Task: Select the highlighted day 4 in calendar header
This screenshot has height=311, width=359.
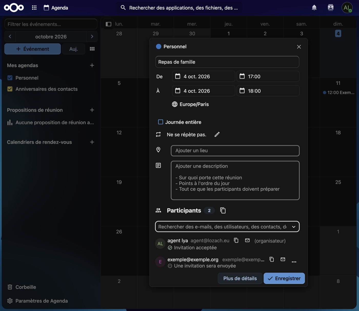Action: (x=338, y=34)
